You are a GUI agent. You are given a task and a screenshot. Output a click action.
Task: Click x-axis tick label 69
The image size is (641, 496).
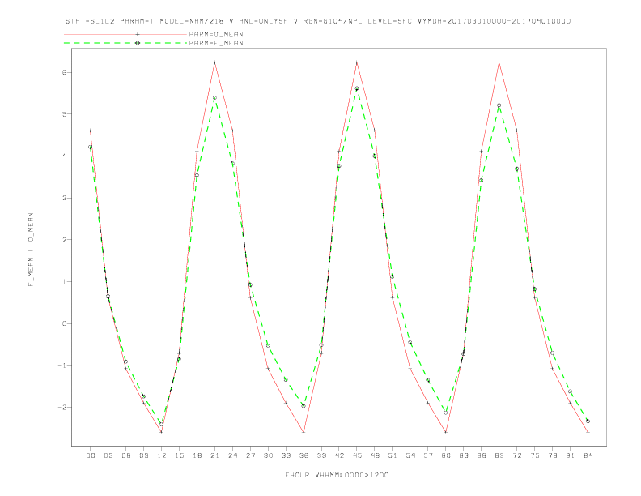pos(499,455)
